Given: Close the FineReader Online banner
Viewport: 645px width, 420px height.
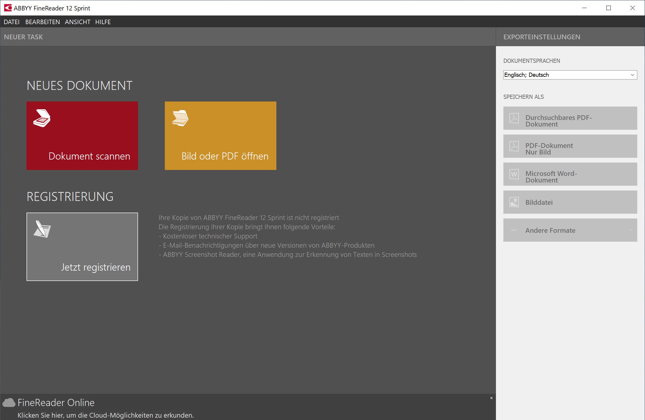Looking at the screenshot, I should (x=491, y=398).
